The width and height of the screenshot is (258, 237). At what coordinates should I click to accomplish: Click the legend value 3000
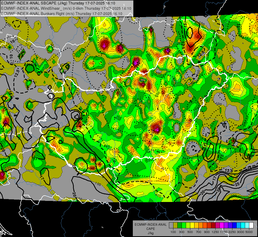click(x=241, y=232)
